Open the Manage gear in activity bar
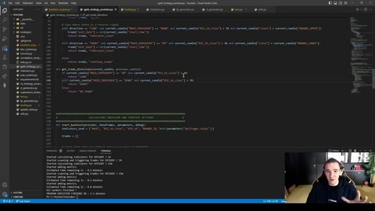 point(5,194)
